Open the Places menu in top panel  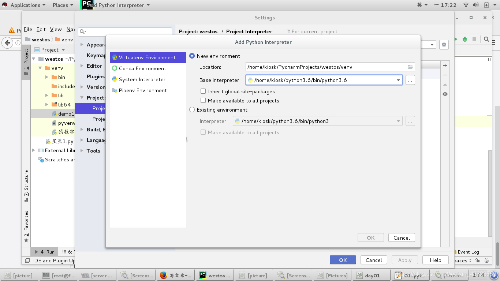point(63,5)
